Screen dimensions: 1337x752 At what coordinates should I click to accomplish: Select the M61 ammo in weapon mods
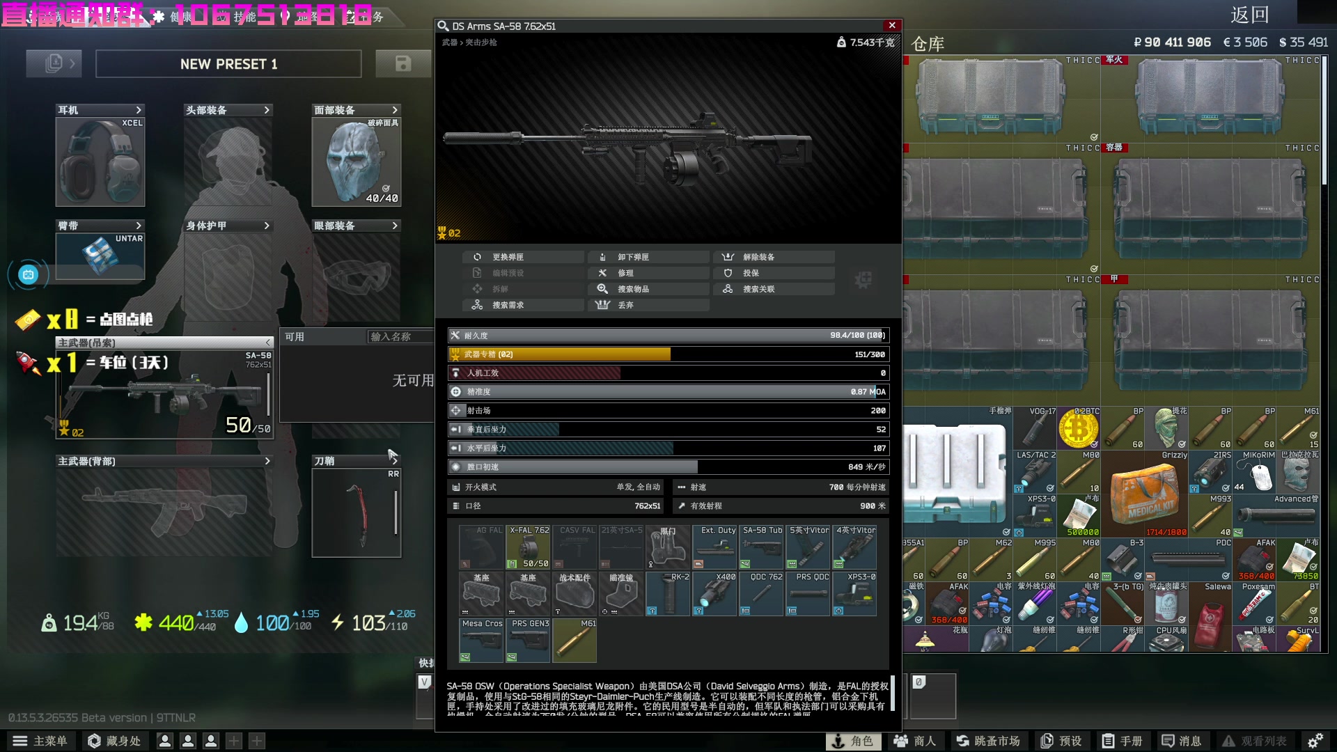click(574, 640)
